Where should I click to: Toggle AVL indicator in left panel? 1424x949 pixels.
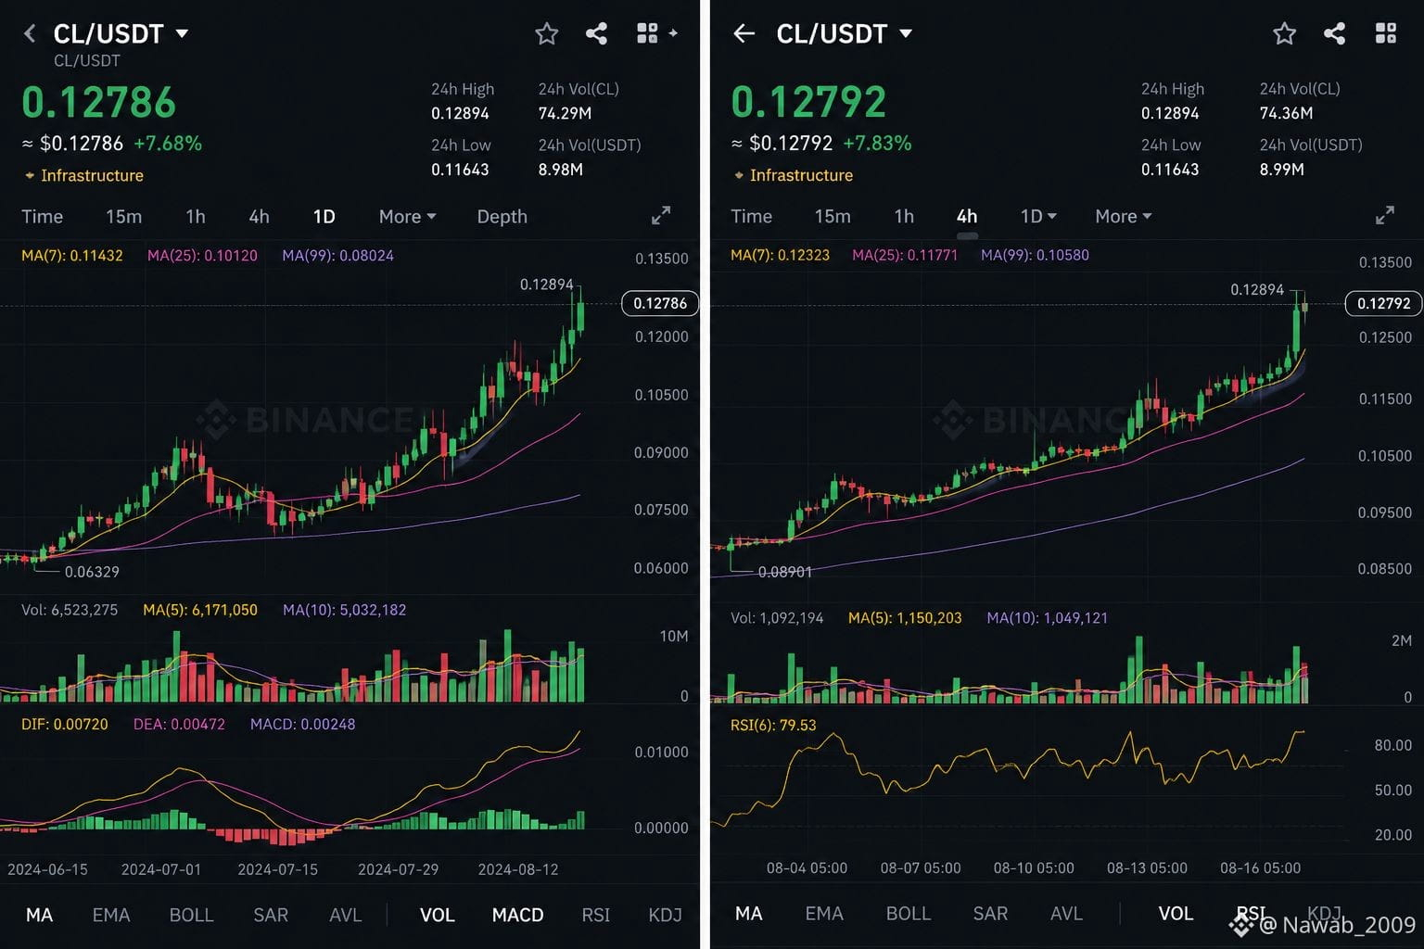[x=346, y=915]
